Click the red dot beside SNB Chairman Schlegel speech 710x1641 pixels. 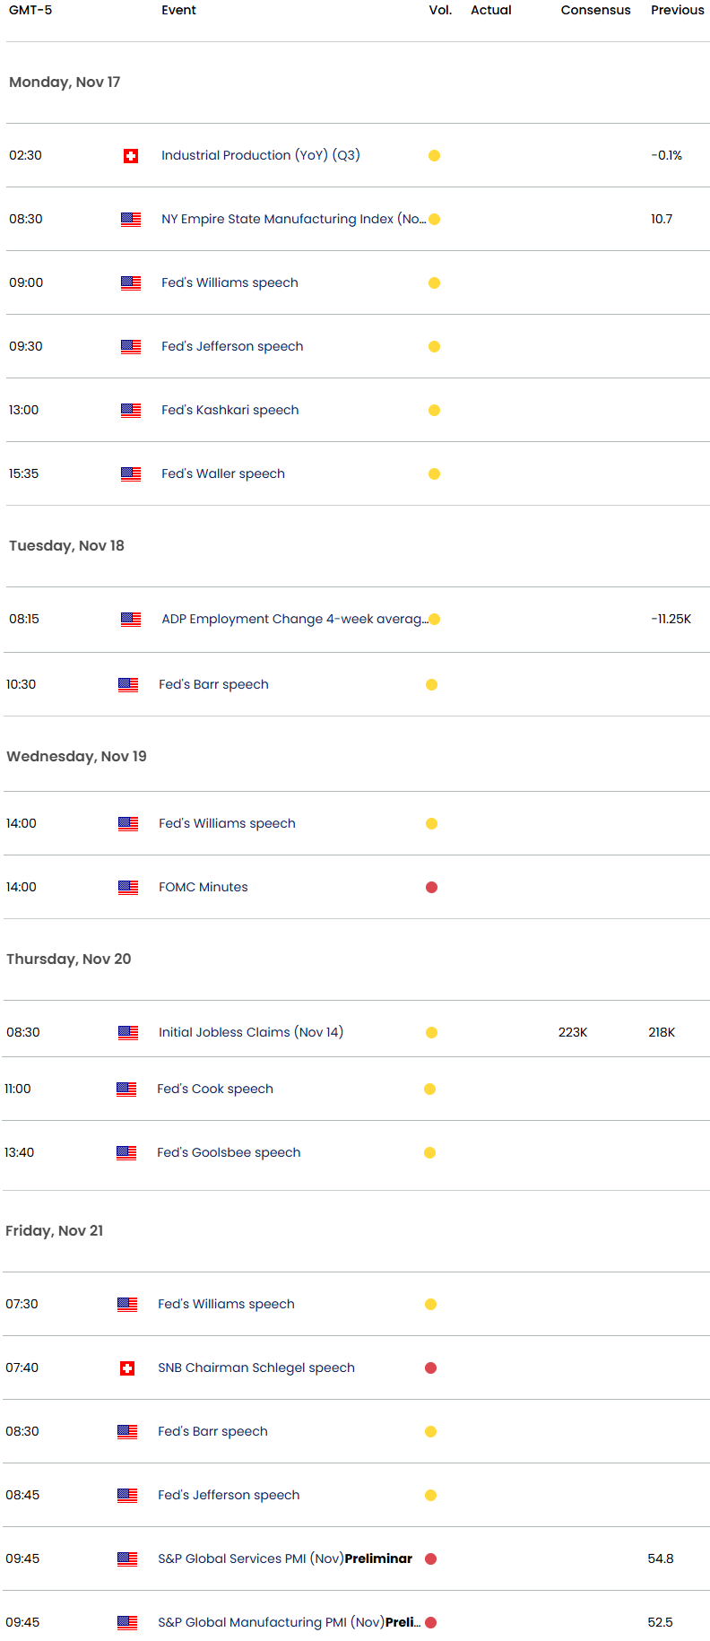430,1368
